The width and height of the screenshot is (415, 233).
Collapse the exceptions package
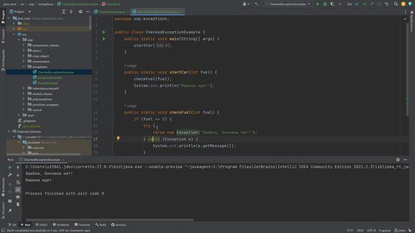point(23,67)
